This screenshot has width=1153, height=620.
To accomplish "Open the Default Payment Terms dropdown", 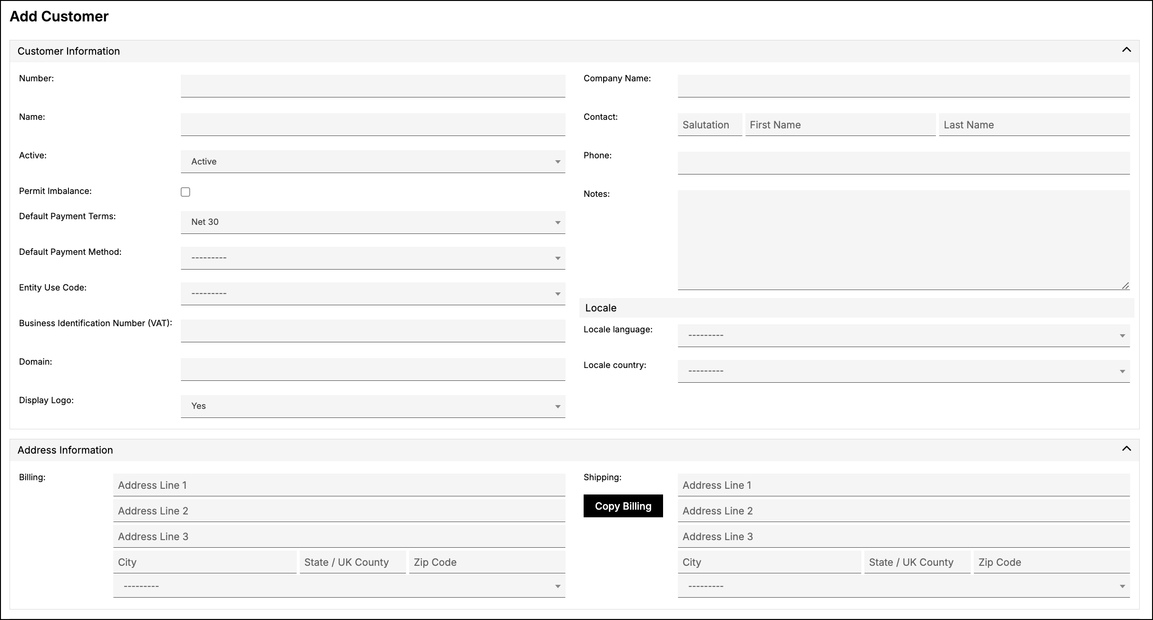I will (x=373, y=222).
